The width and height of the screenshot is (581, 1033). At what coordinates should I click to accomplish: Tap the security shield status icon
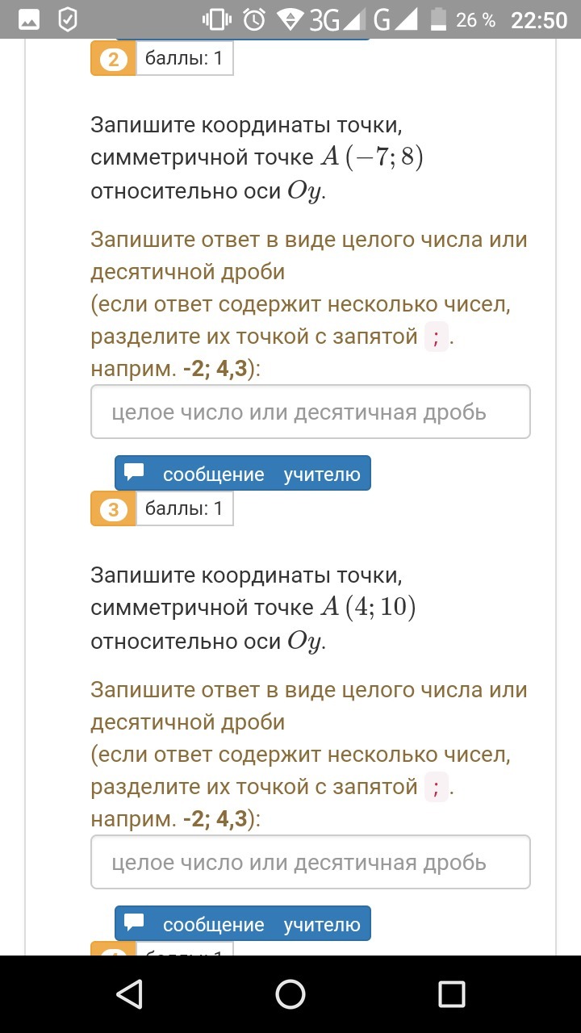pyautogui.click(x=69, y=19)
